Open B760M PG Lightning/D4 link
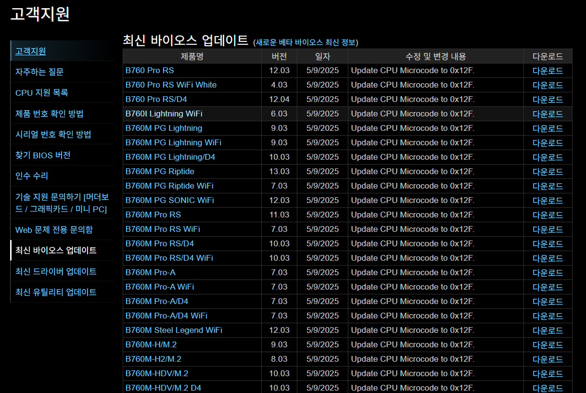Image resolution: width=586 pixels, height=393 pixels. point(170,157)
